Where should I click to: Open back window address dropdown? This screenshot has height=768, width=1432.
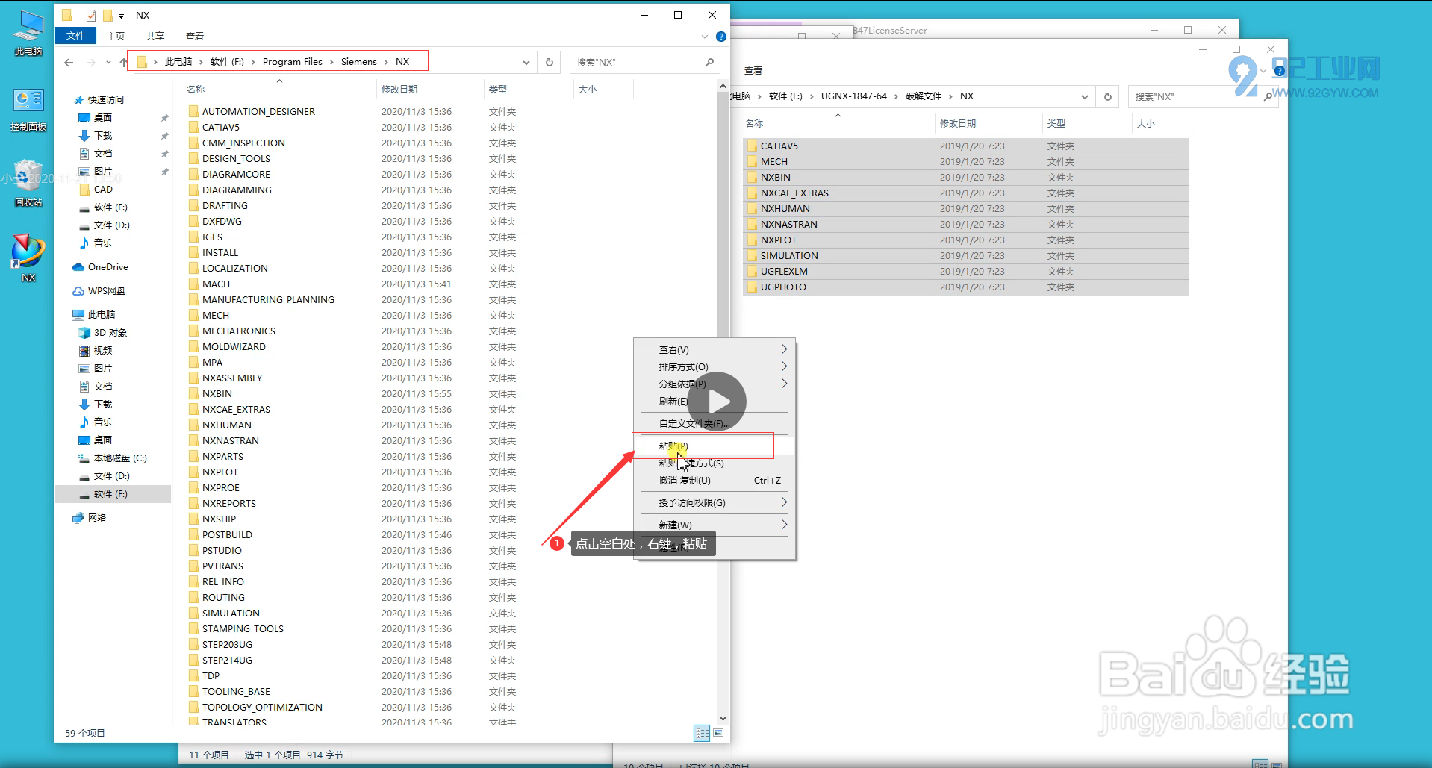tap(1085, 96)
